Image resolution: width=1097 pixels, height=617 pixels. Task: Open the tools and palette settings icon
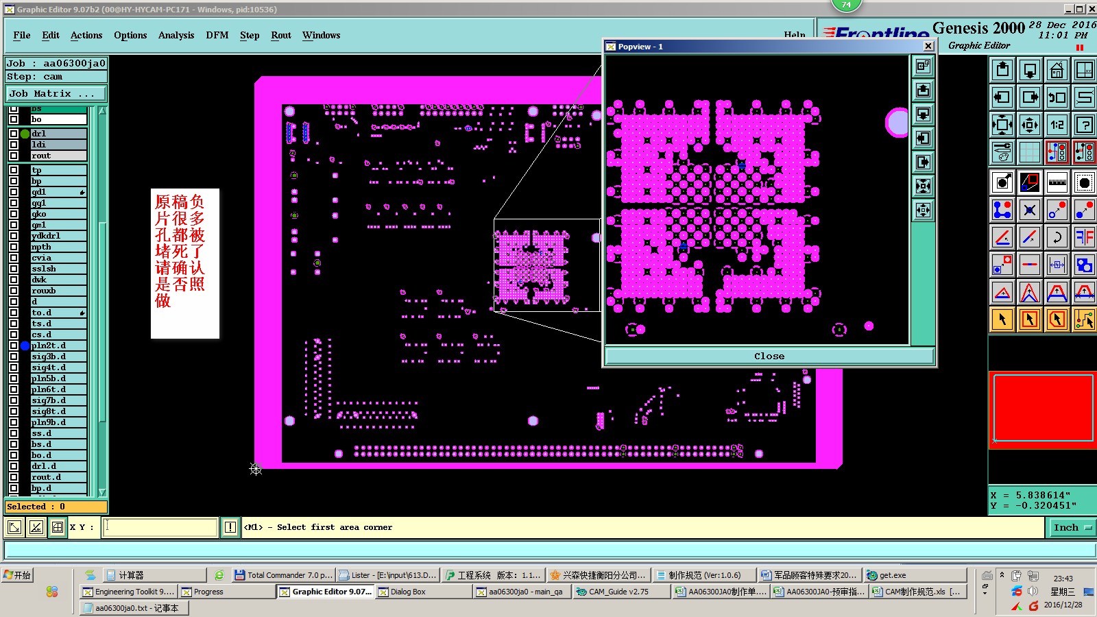(x=1002, y=152)
